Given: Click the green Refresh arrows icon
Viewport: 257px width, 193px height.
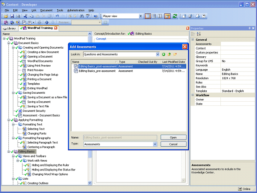Looking at the screenshot, I should 175,16.
